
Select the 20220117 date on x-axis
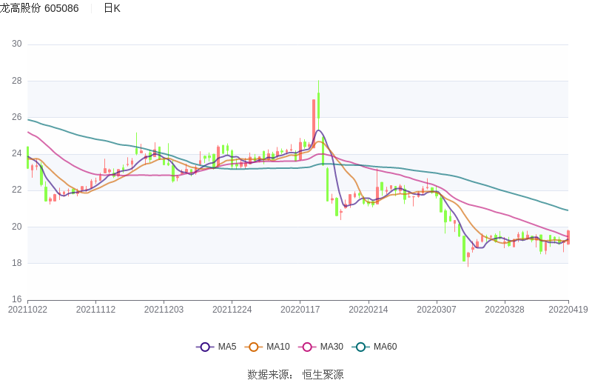click(x=300, y=310)
